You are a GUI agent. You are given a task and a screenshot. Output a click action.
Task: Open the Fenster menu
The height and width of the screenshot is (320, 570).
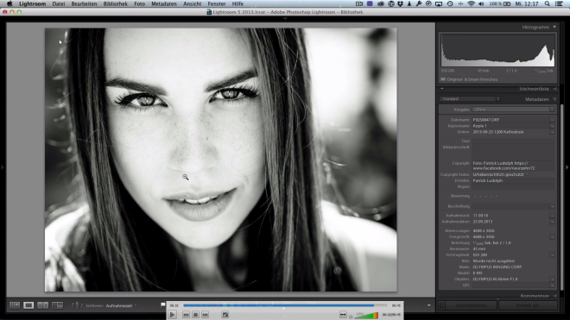tap(217, 3)
